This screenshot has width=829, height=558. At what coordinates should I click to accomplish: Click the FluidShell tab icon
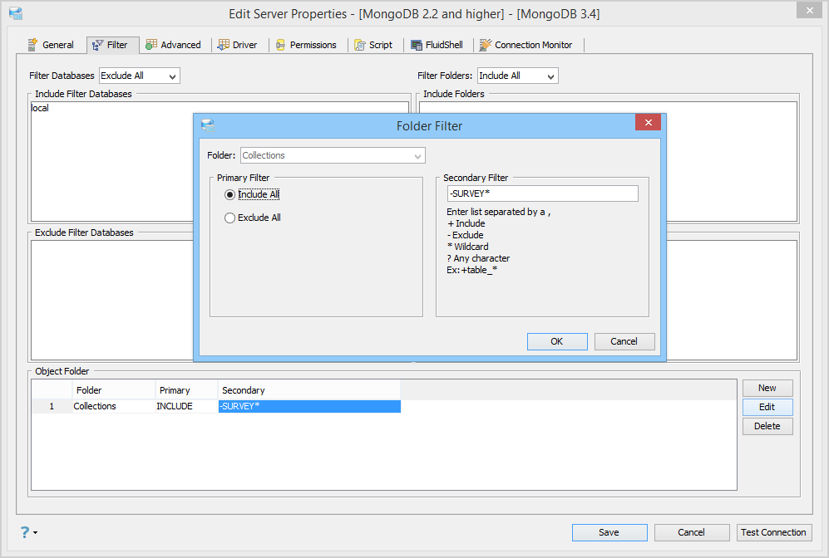pyautogui.click(x=417, y=45)
